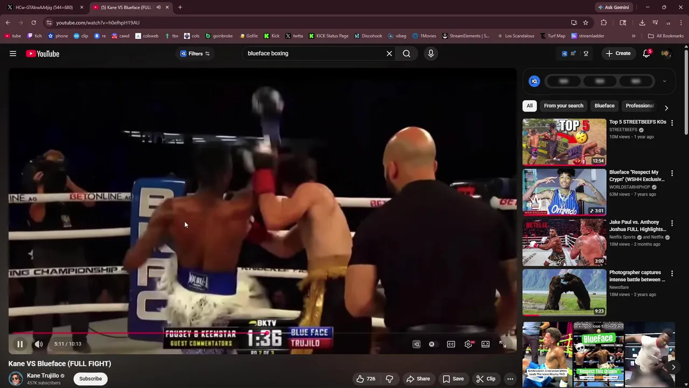
Task: Select the Blueface chip
Action: (x=604, y=106)
